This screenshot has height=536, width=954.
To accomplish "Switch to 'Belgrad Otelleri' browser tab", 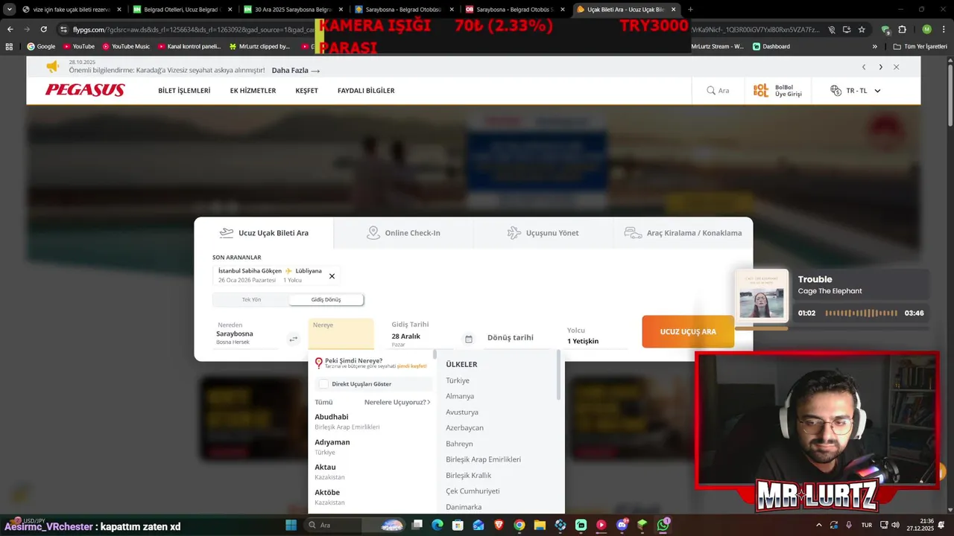I will [x=182, y=10].
